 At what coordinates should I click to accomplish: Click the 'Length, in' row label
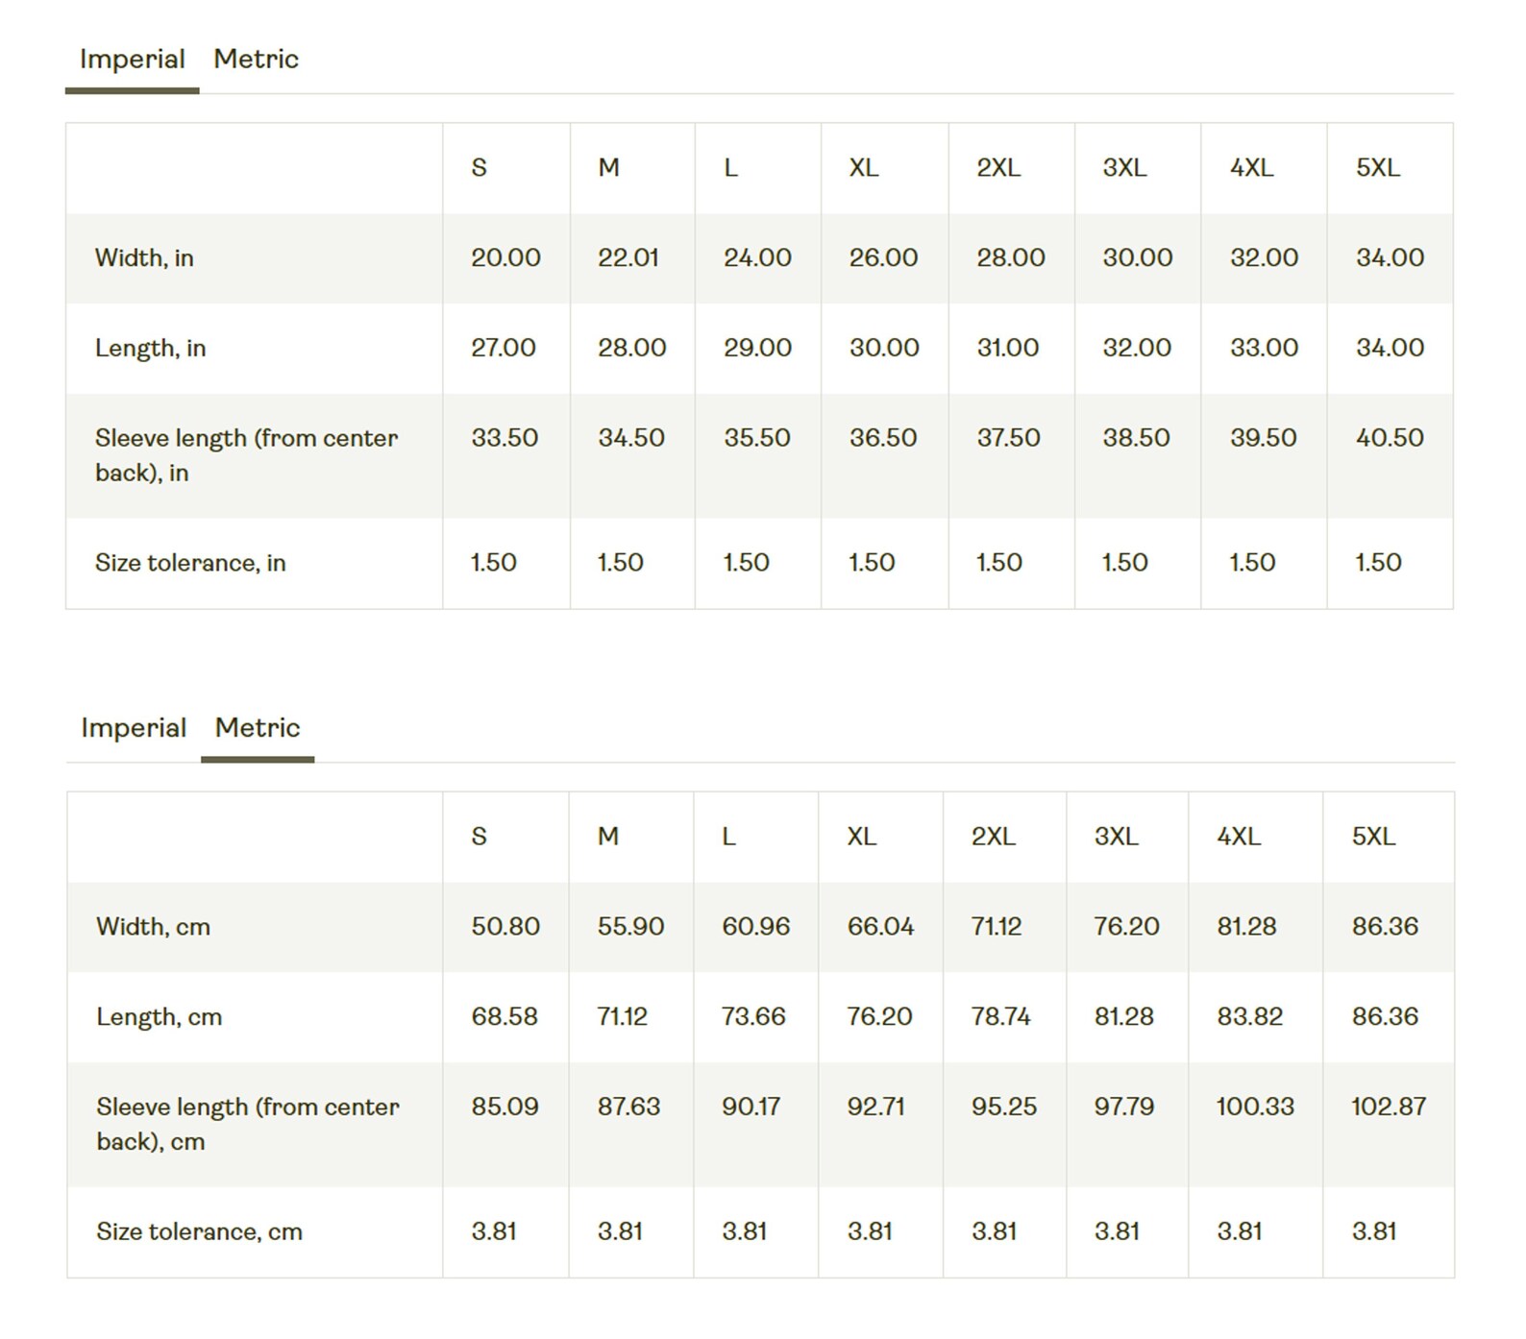click(150, 348)
